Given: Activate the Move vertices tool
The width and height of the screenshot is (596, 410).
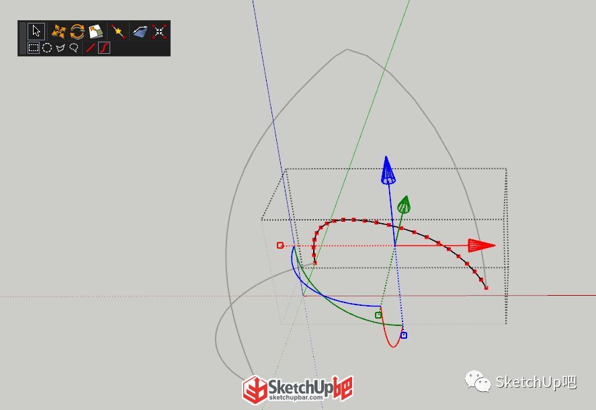Looking at the screenshot, I should pyautogui.click(x=58, y=32).
